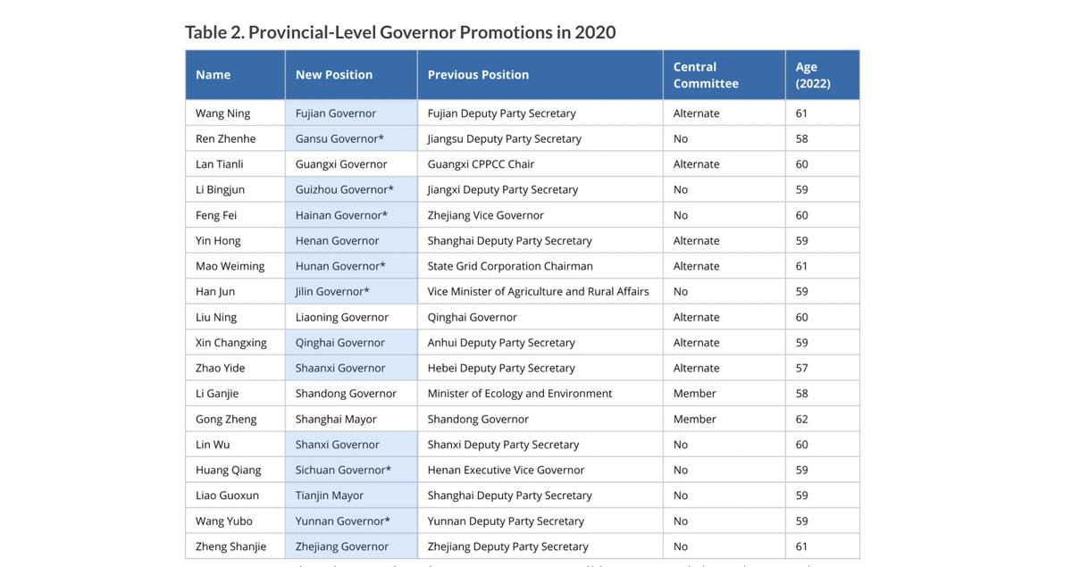Select the name 'Li Ganjie'
Image resolution: width=1072 pixels, height=567 pixels.
point(217,393)
